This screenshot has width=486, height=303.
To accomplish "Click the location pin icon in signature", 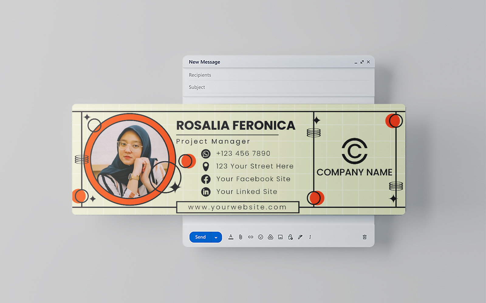I will [x=206, y=167].
